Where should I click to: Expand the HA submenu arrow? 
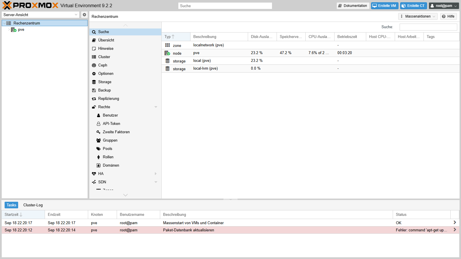(156, 174)
